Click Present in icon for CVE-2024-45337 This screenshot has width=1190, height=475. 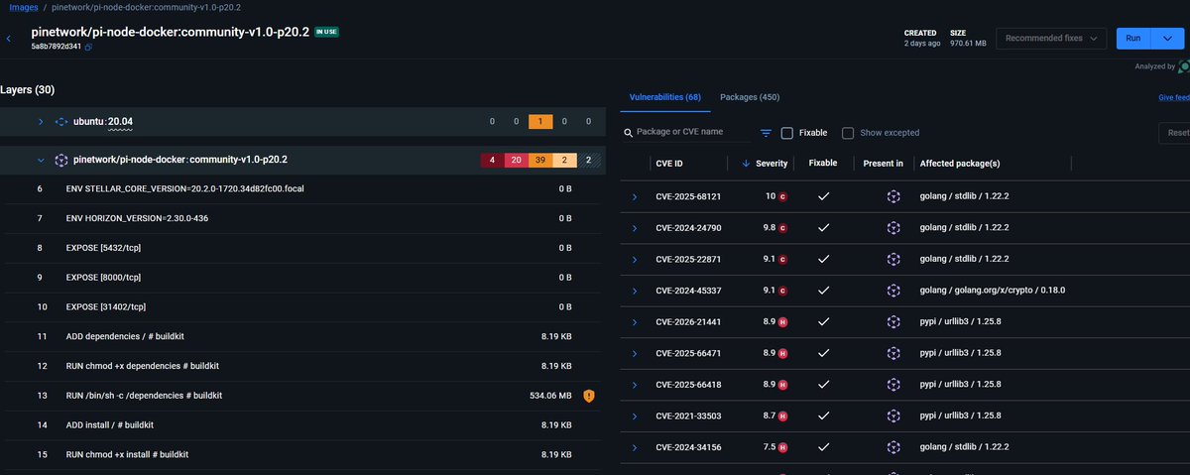click(x=892, y=291)
